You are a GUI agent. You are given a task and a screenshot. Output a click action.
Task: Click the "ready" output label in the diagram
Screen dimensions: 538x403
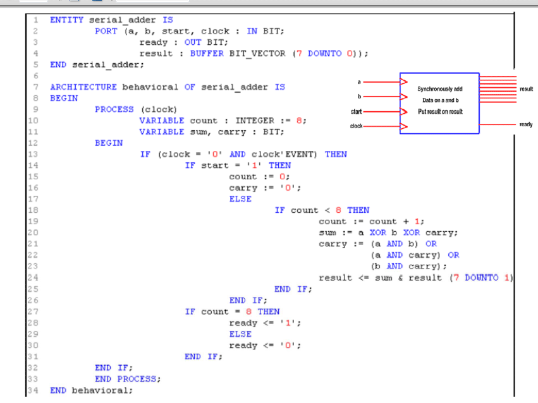pos(526,124)
